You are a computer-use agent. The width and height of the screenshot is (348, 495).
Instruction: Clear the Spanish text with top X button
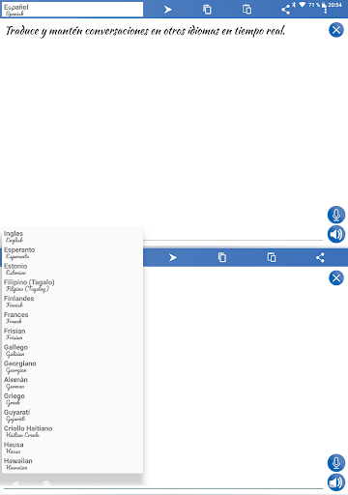336,30
